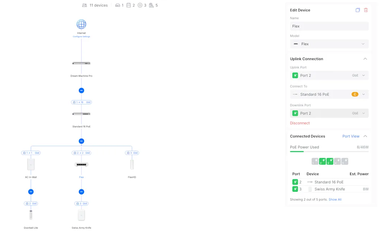Click the 2→2 GbE link badge
The height and width of the screenshot is (245, 381).
pos(81,153)
